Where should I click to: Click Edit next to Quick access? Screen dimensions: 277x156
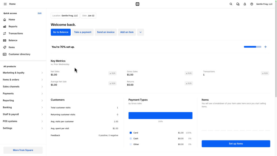click(x=39, y=13)
